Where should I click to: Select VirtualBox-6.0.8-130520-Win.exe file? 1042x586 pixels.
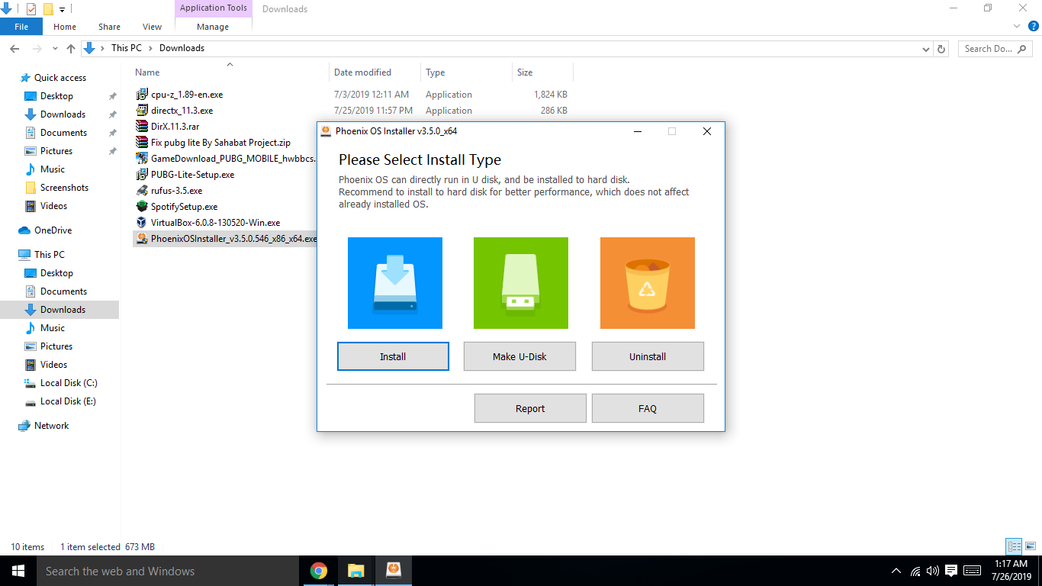pos(215,223)
